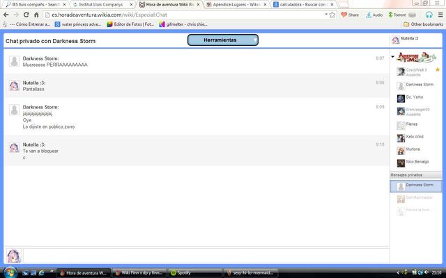Switch to 'sexy-hi-lo-mermaid...' taskbar window
This screenshot has height=278, width=446.
point(251,273)
